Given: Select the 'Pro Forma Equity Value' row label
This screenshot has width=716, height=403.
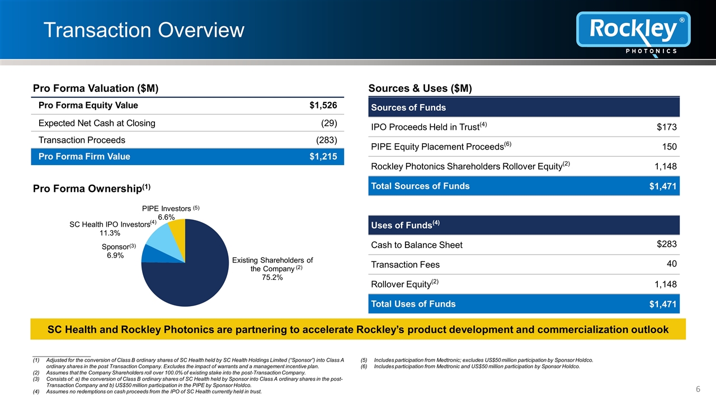Looking at the screenshot, I should click(x=88, y=106).
